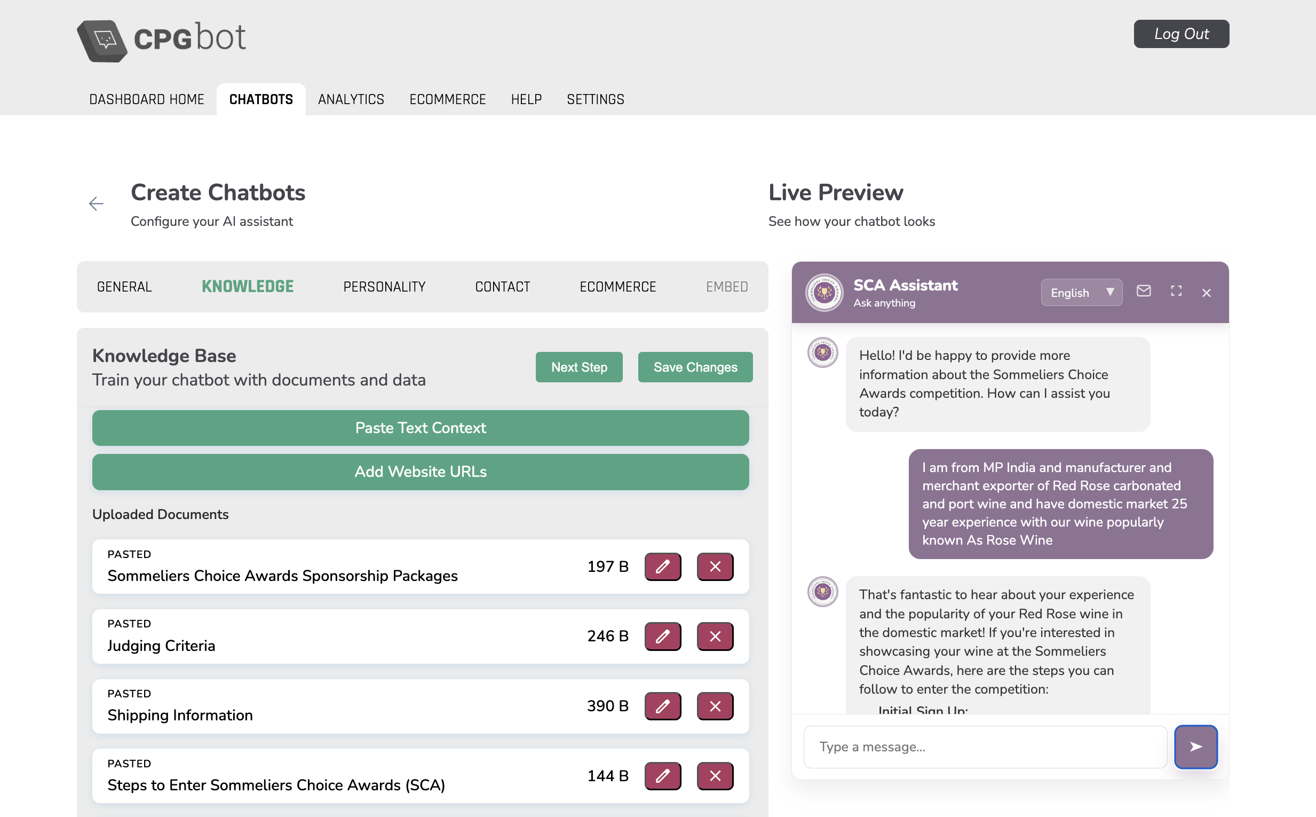Open the Analytics menu item

[351, 99]
